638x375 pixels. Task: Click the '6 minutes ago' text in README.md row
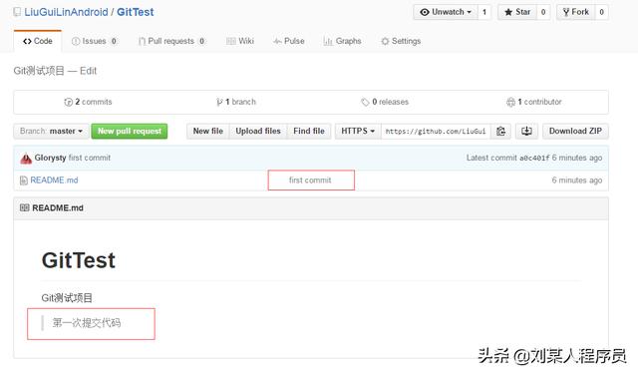[577, 180]
